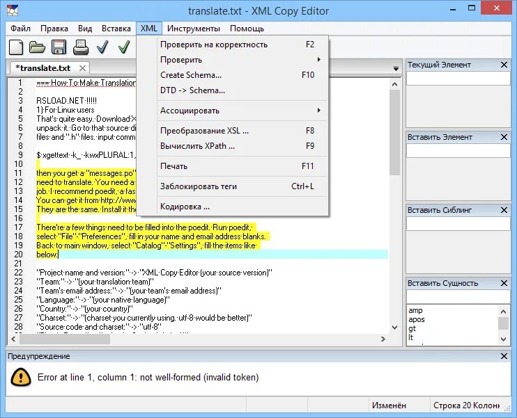
Task: Click line number 21 in the margin
Action: pos(18,264)
